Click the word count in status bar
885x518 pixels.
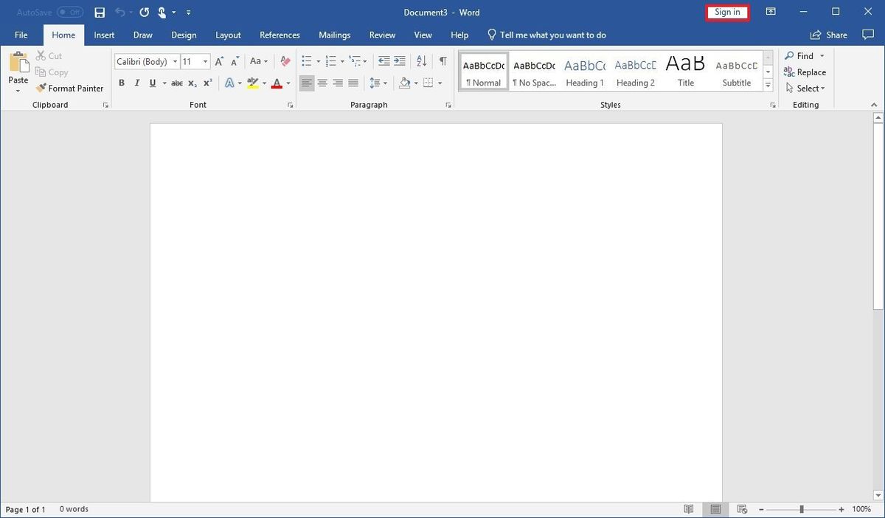(74, 509)
